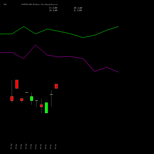The height and width of the screenshot is (154, 154).
Task: Click the low value L: 1.30
Action: (x=78, y=10)
